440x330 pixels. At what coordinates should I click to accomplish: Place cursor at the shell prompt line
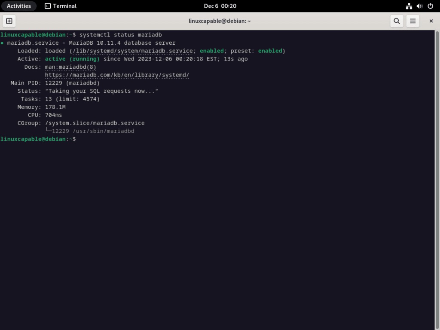tap(76, 139)
